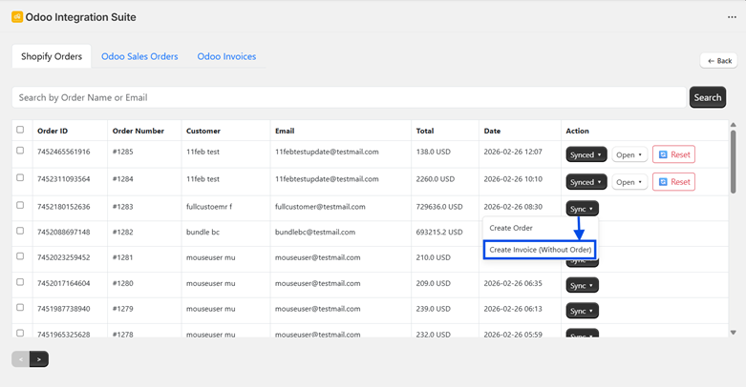Choose Create Invoice (Without Order) option
The width and height of the screenshot is (746, 387).
[x=540, y=250]
